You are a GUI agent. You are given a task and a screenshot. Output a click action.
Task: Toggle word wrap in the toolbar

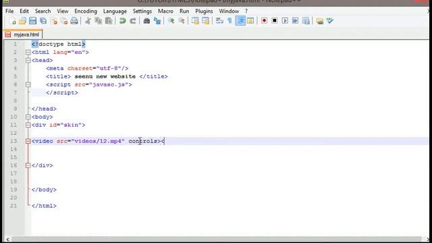click(x=219, y=21)
